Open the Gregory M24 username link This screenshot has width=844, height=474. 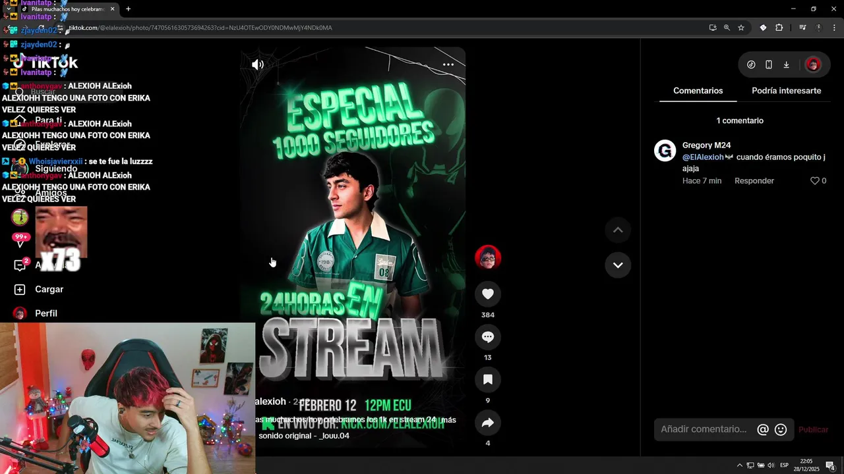click(706, 145)
